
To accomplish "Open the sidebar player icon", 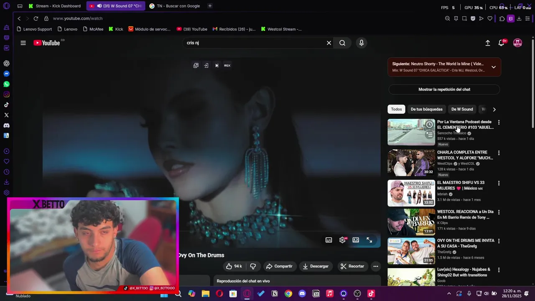I will (6, 151).
